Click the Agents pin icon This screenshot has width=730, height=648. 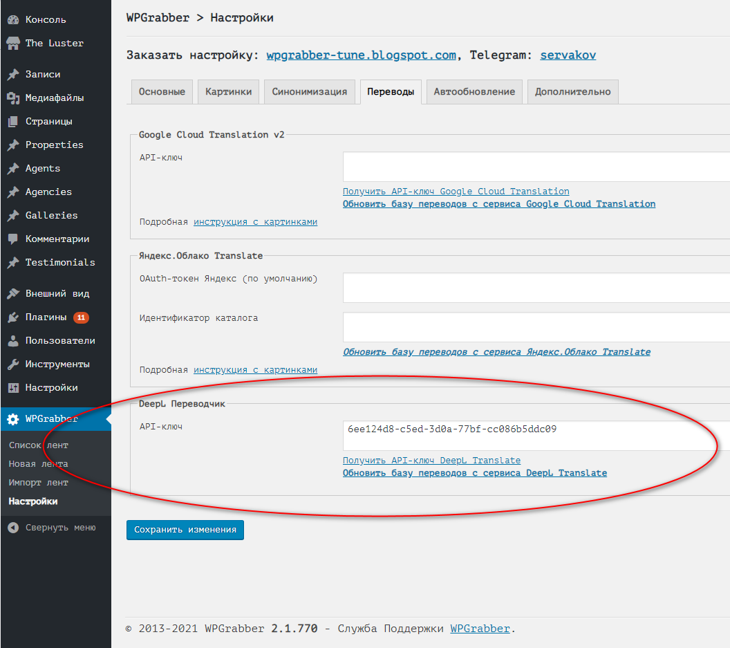13,169
